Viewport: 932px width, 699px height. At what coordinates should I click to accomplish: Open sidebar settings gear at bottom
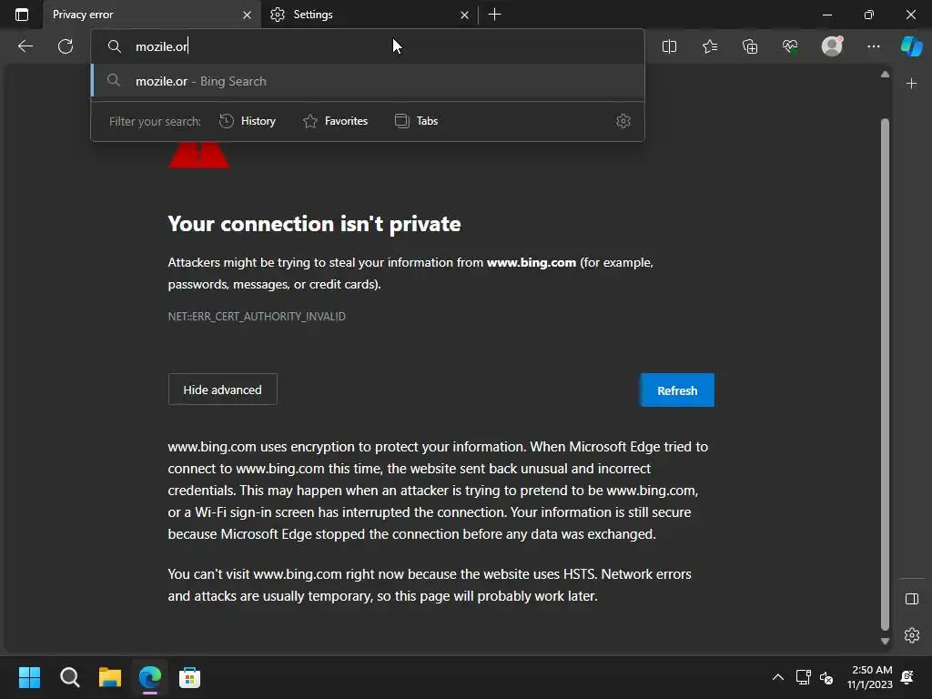(911, 635)
